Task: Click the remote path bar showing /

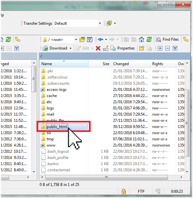Action: (x=114, y=56)
